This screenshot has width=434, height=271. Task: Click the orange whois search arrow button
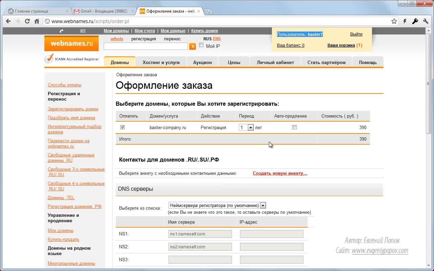(193, 46)
